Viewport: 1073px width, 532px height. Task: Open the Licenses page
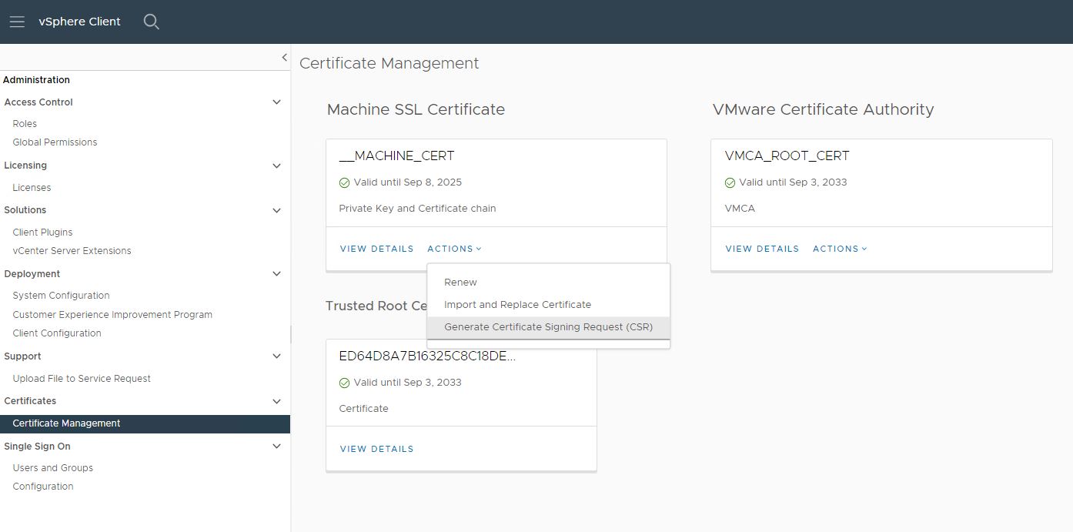(32, 187)
